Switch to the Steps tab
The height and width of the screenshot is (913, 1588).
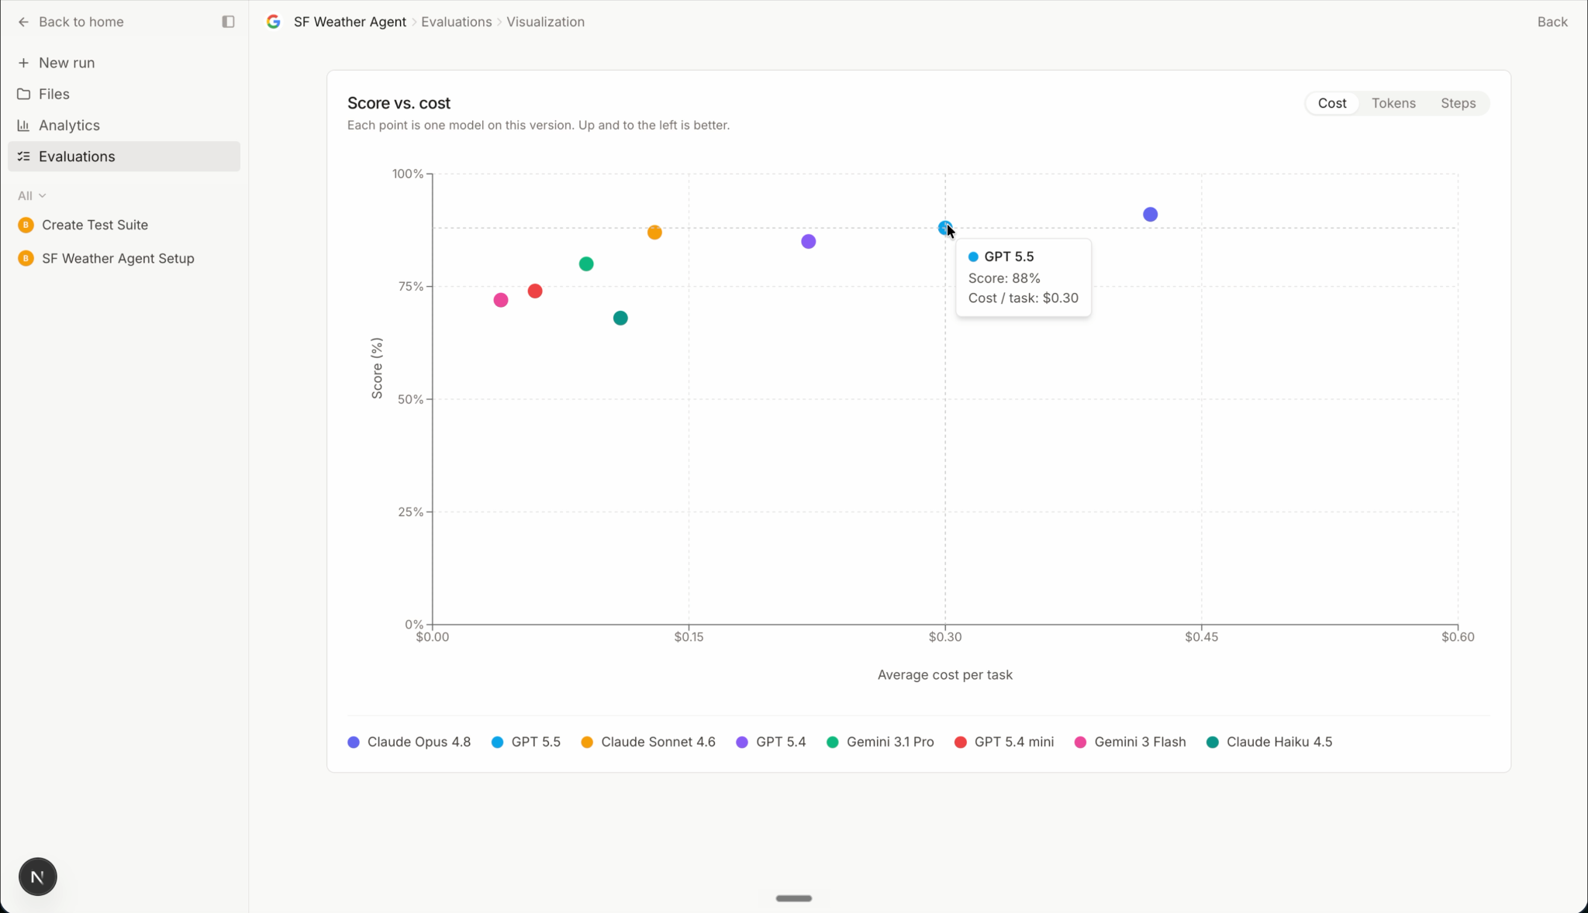tap(1458, 103)
